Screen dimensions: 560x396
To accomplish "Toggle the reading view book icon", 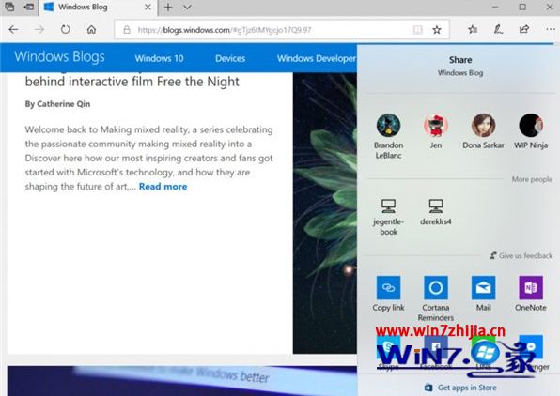I will [x=417, y=30].
